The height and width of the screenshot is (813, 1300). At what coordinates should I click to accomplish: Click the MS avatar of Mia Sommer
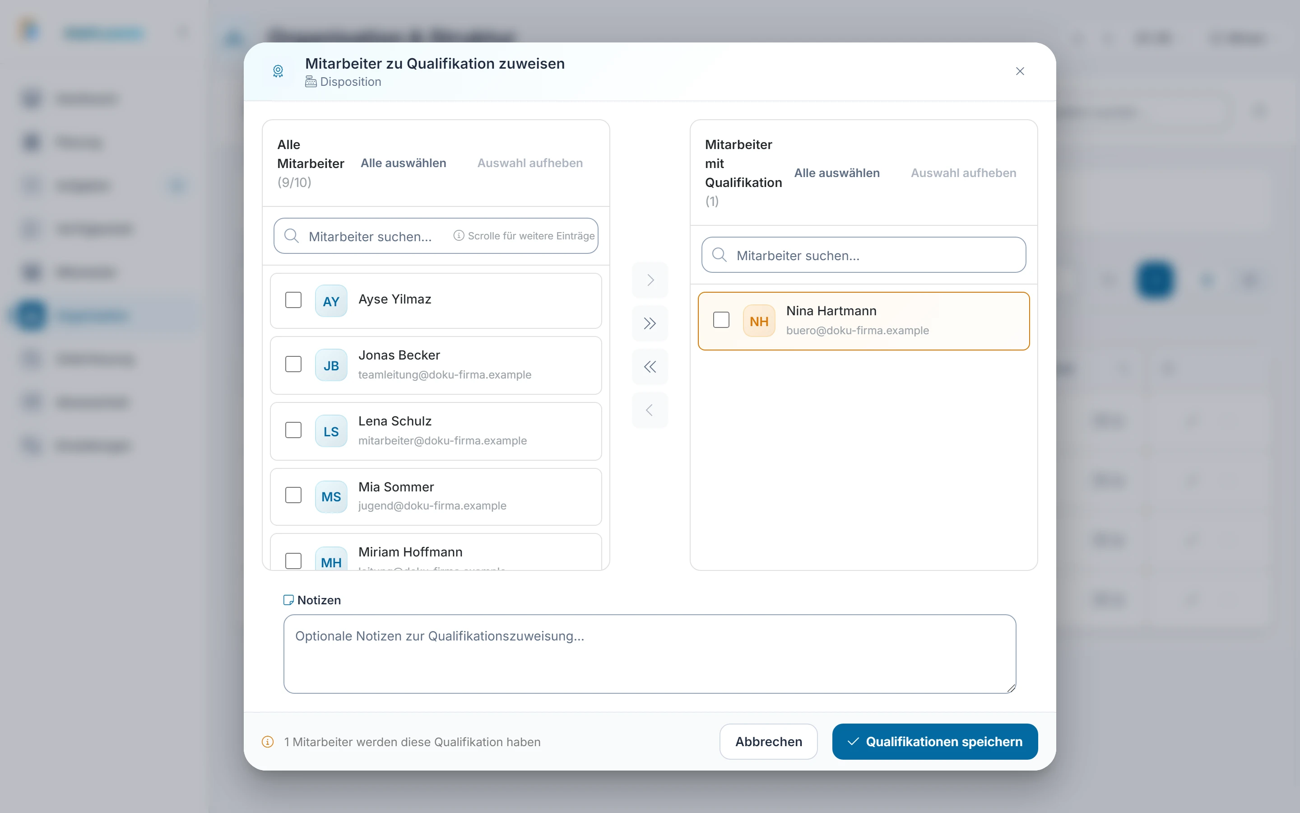(x=331, y=497)
